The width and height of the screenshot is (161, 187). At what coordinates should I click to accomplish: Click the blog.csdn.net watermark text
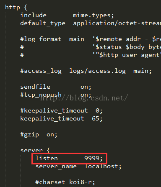pos(84,98)
